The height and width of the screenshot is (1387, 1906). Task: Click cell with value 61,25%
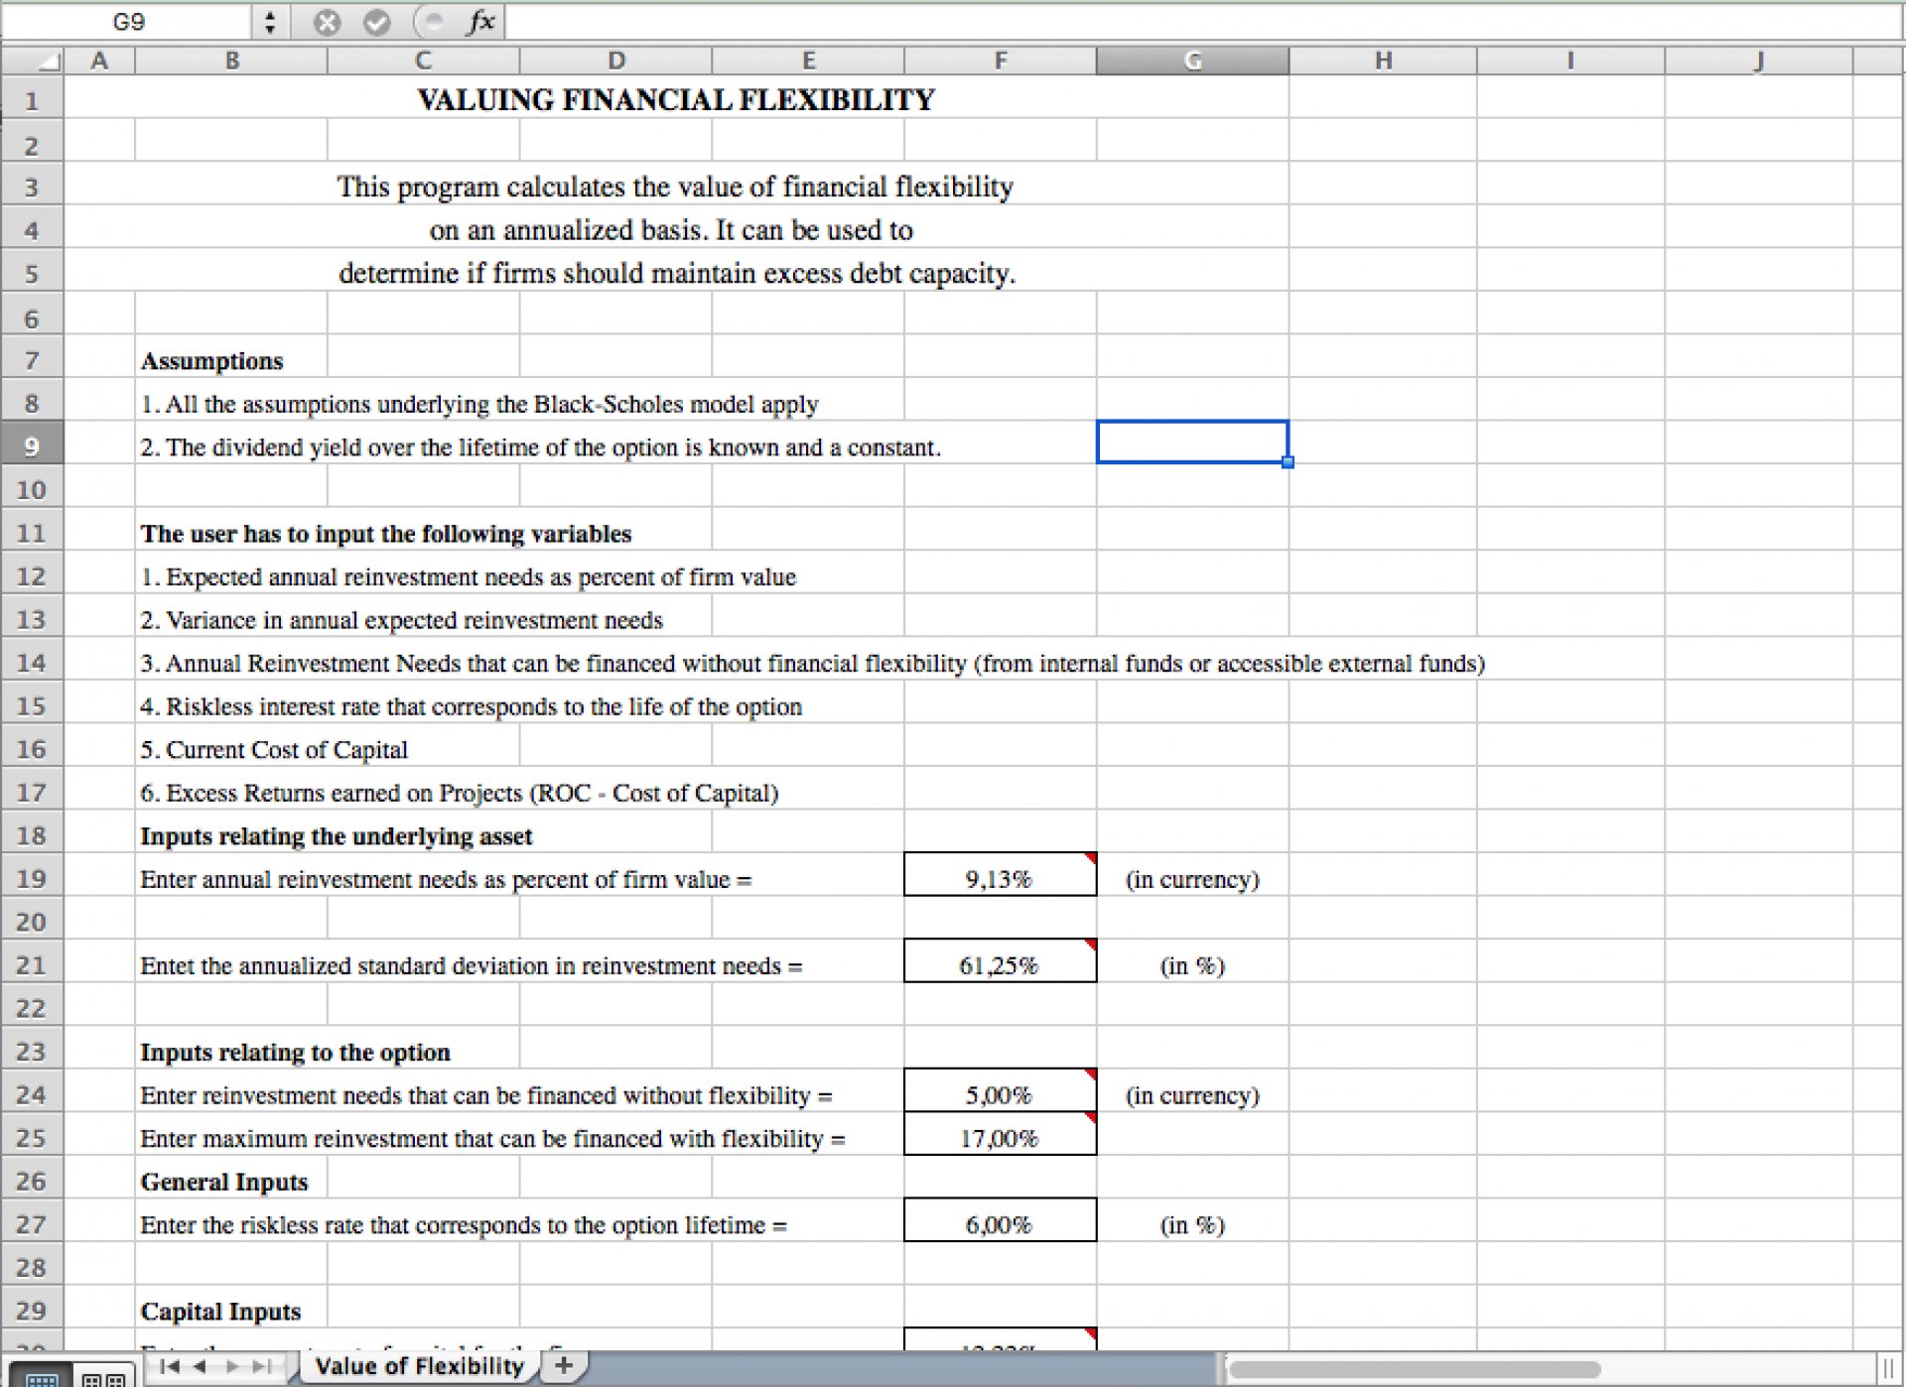1000,960
